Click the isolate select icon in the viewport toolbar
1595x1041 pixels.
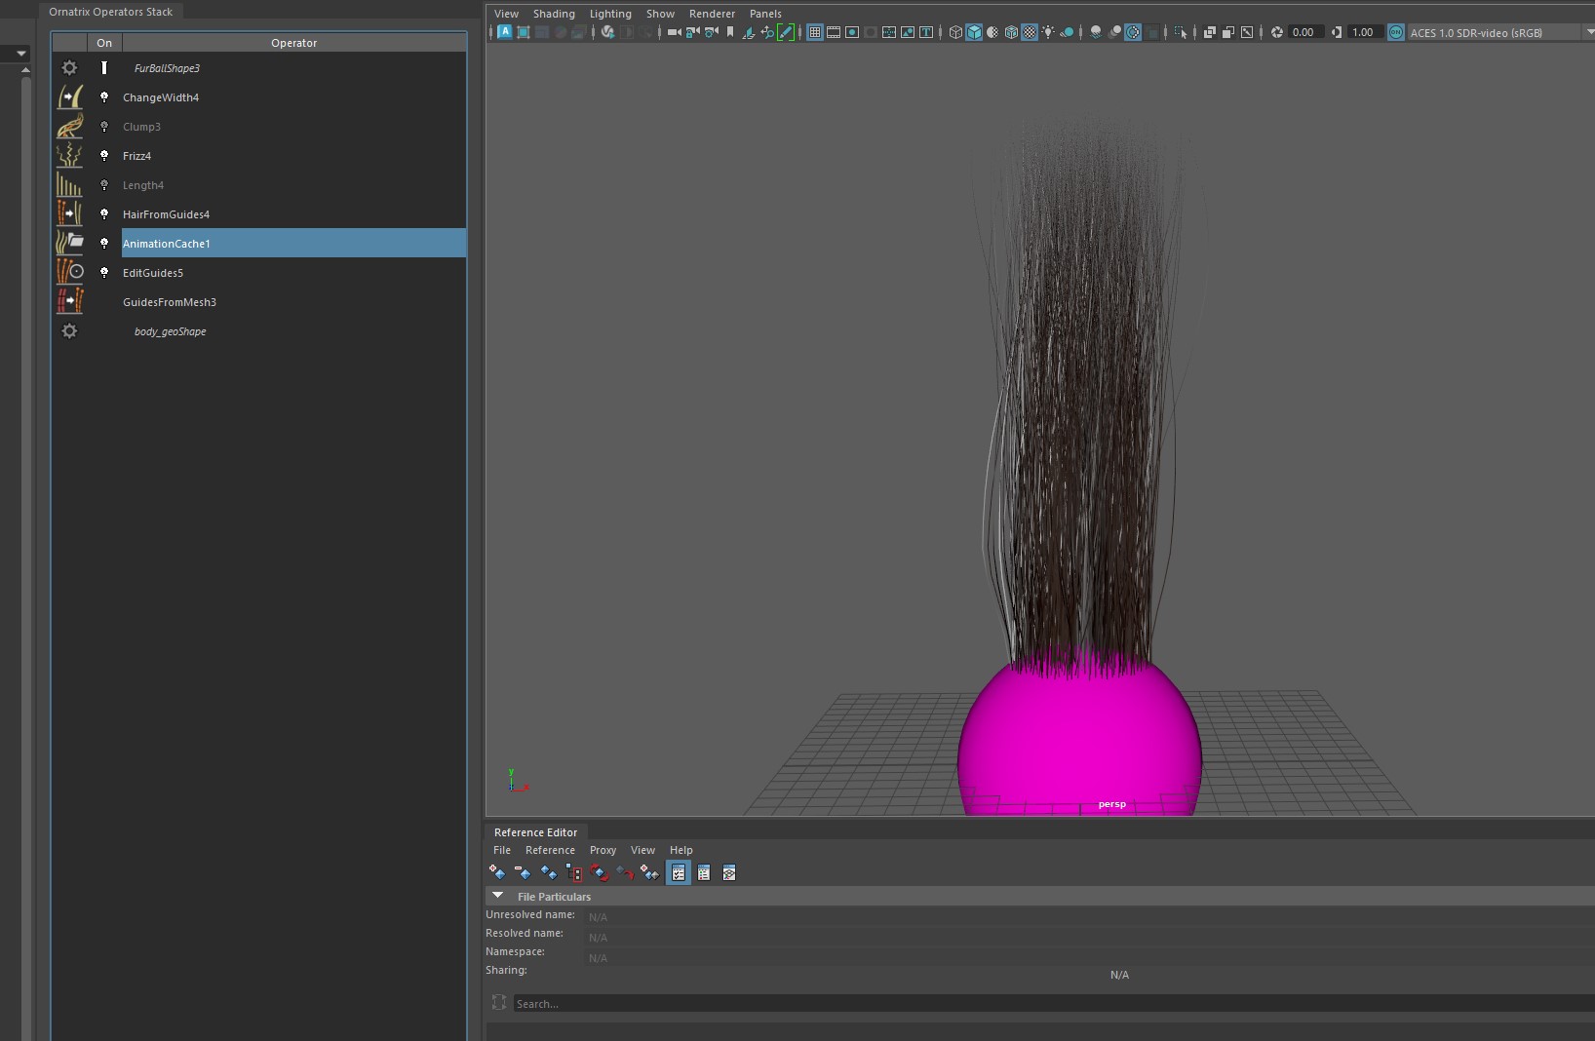click(x=1181, y=32)
